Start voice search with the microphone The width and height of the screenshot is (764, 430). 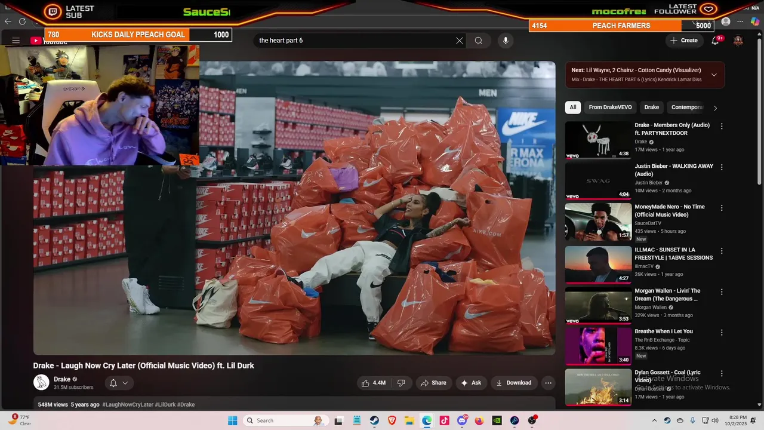click(x=506, y=41)
